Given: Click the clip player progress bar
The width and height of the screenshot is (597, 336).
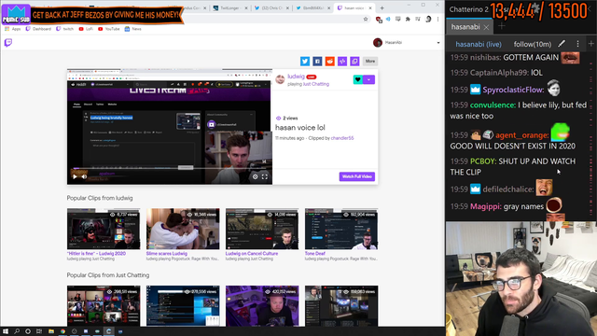Looking at the screenshot, I should tap(170, 168).
